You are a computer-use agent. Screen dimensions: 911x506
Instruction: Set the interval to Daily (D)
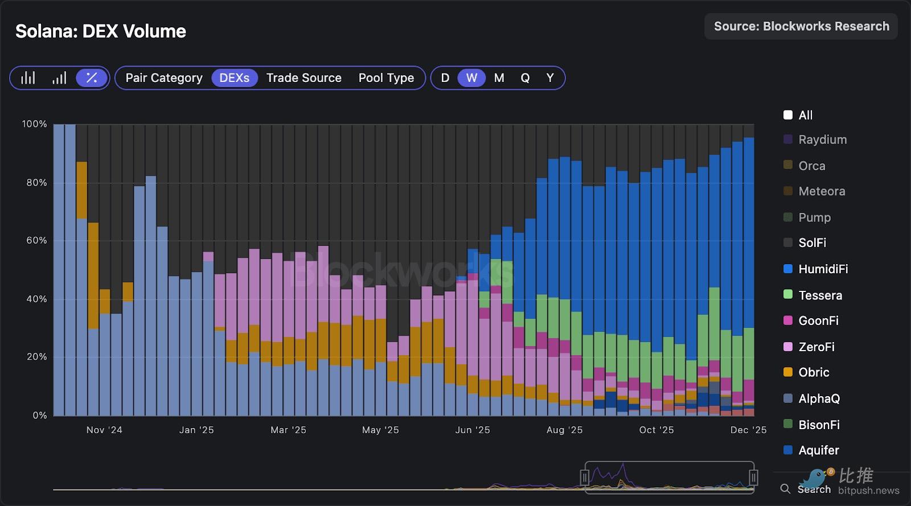pos(445,78)
